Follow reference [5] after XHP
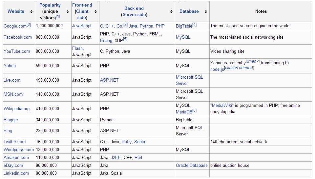The height and width of the screenshot is (179, 315). pos(125,39)
